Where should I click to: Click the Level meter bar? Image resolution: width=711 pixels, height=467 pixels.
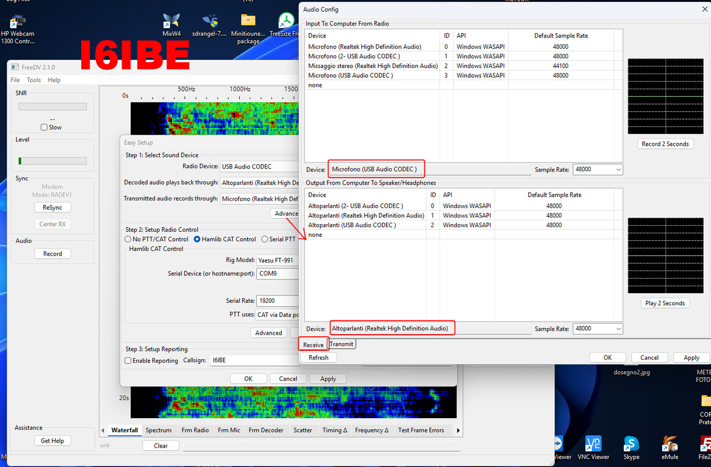pos(53,161)
